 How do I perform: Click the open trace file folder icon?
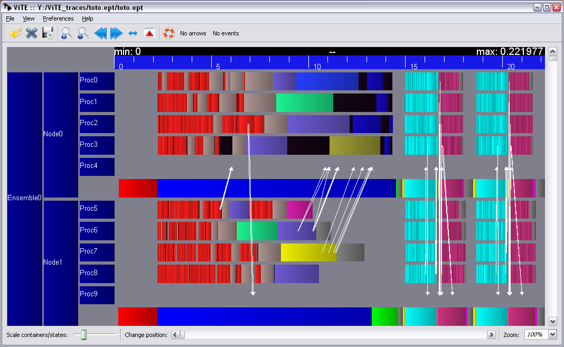click(15, 33)
